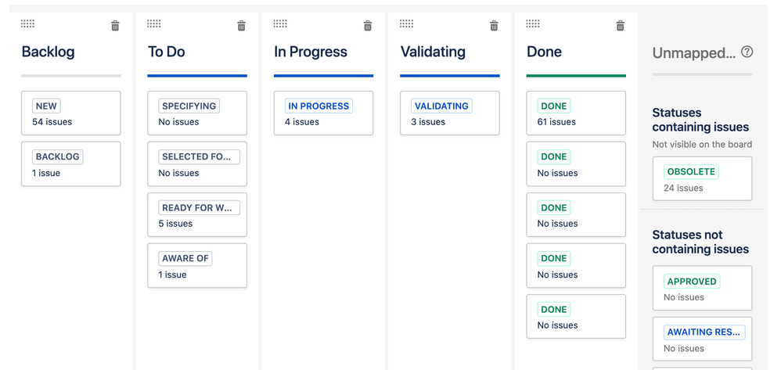Remove the In Progress column via its trash icon
This screenshot has height=370, width=781.
(x=368, y=26)
